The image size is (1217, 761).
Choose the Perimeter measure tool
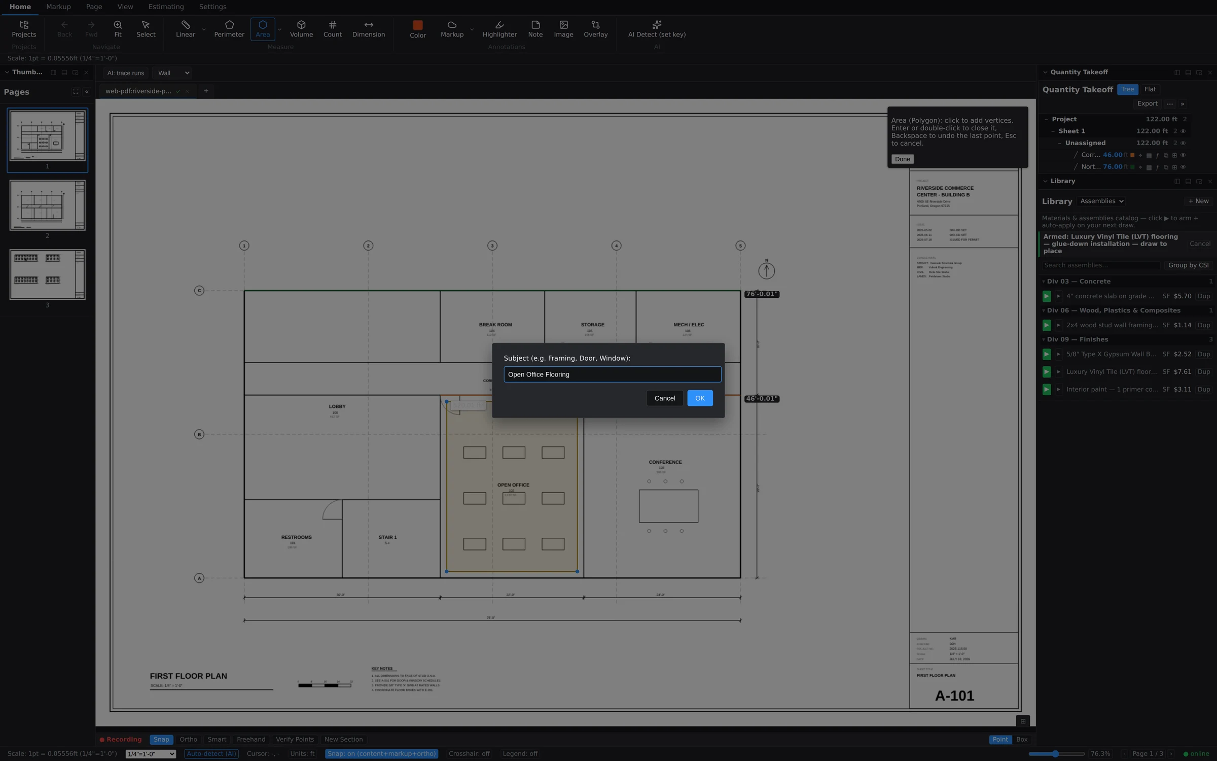coord(229,29)
